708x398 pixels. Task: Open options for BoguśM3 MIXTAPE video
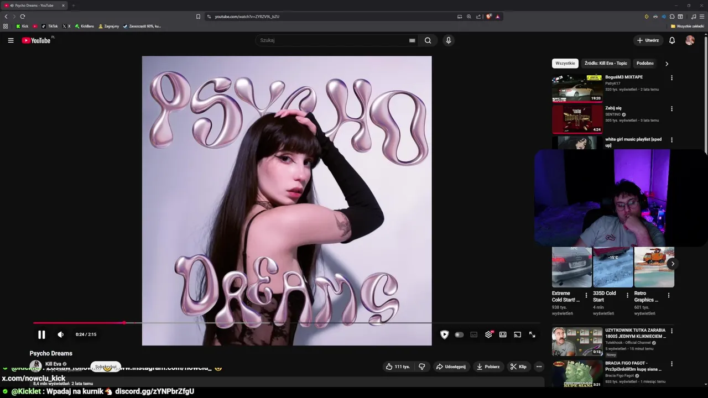tap(671, 78)
